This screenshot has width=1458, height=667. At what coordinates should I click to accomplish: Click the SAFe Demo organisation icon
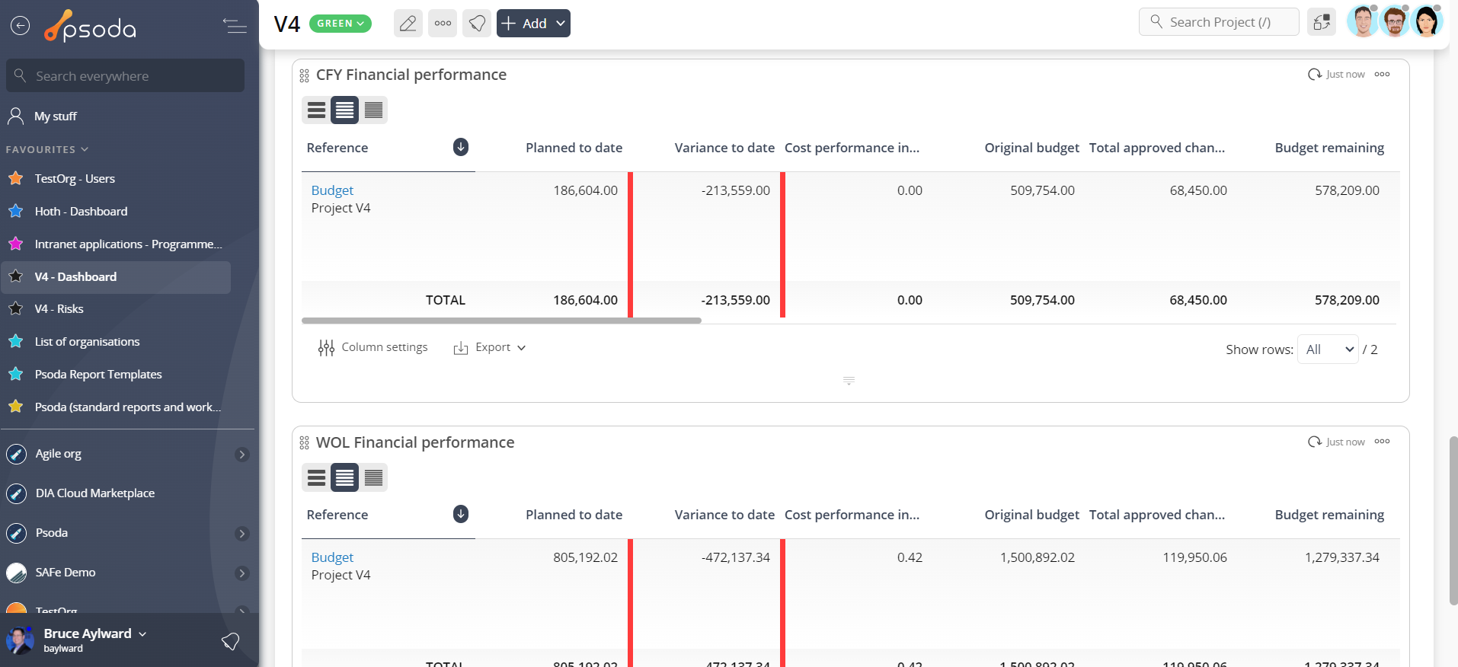tap(16, 573)
